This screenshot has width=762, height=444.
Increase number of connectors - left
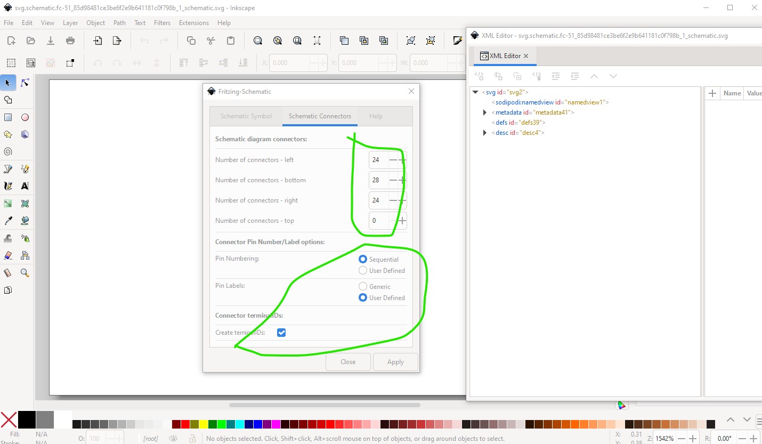pyautogui.click(x=402, y=160)
